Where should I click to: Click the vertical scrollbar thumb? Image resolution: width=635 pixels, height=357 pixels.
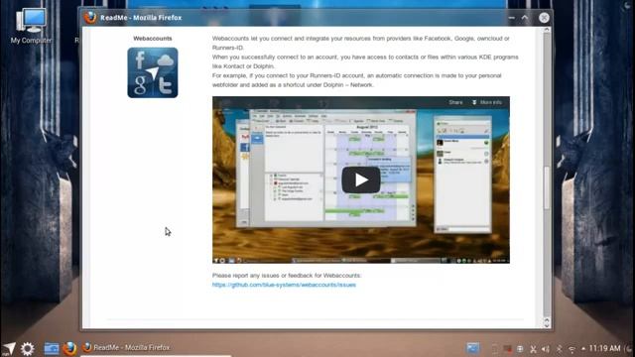point(547,188)
